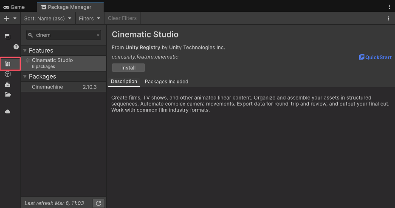Click com.unity.feature.cinematic package ID
The image size is (395, 208).
(x=145, y=57)
